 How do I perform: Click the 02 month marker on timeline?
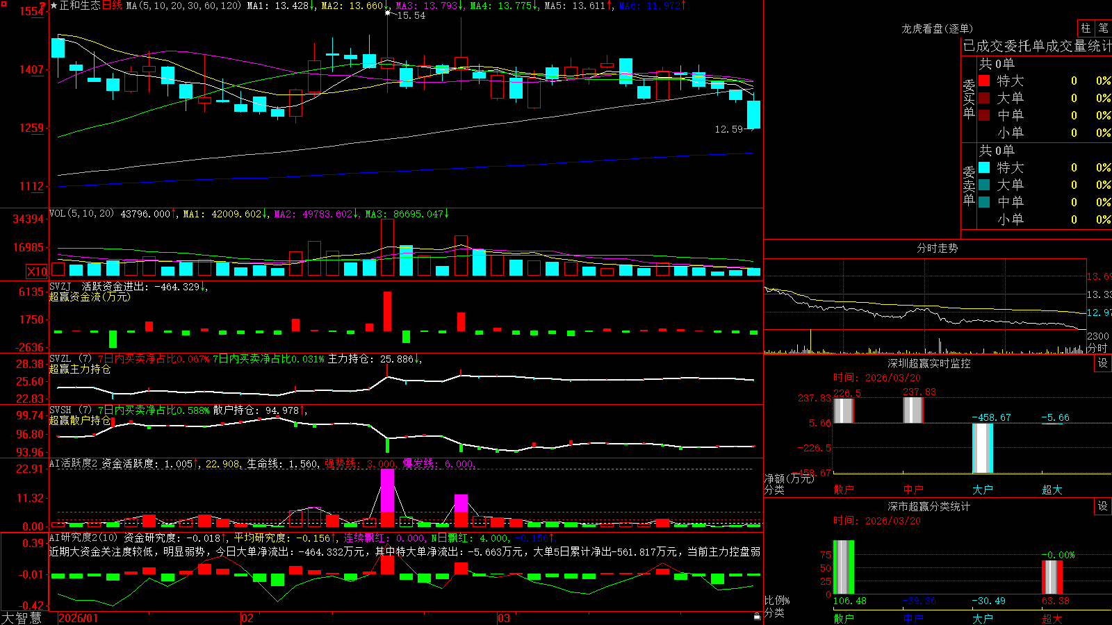tap(247, 618)
